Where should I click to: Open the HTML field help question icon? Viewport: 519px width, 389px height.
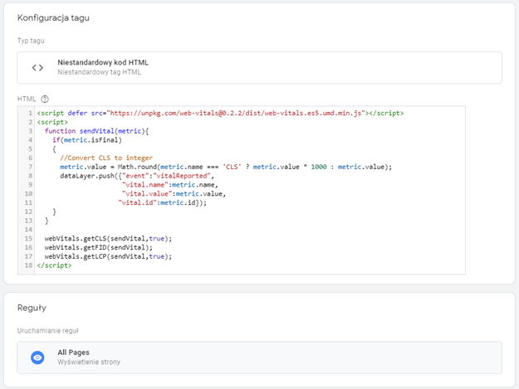(x=45, y=99)
